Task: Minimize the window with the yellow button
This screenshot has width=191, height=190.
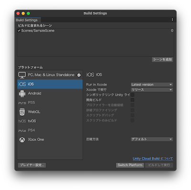Action: [x=23, y=13]
